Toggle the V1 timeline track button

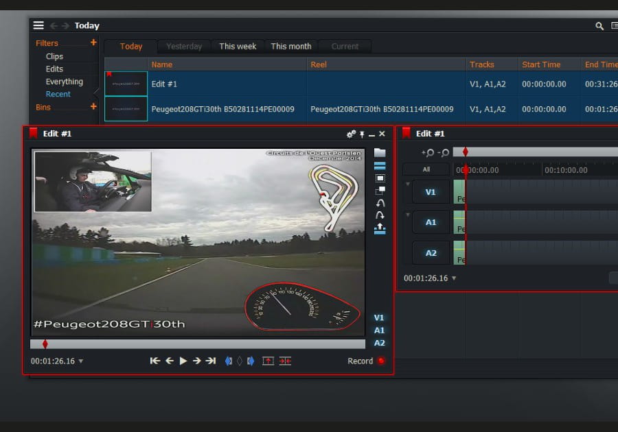431,192
